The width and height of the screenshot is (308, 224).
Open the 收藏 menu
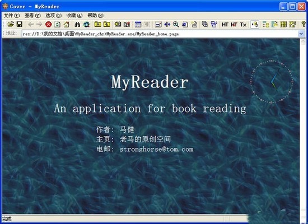(x=74, y=15)
